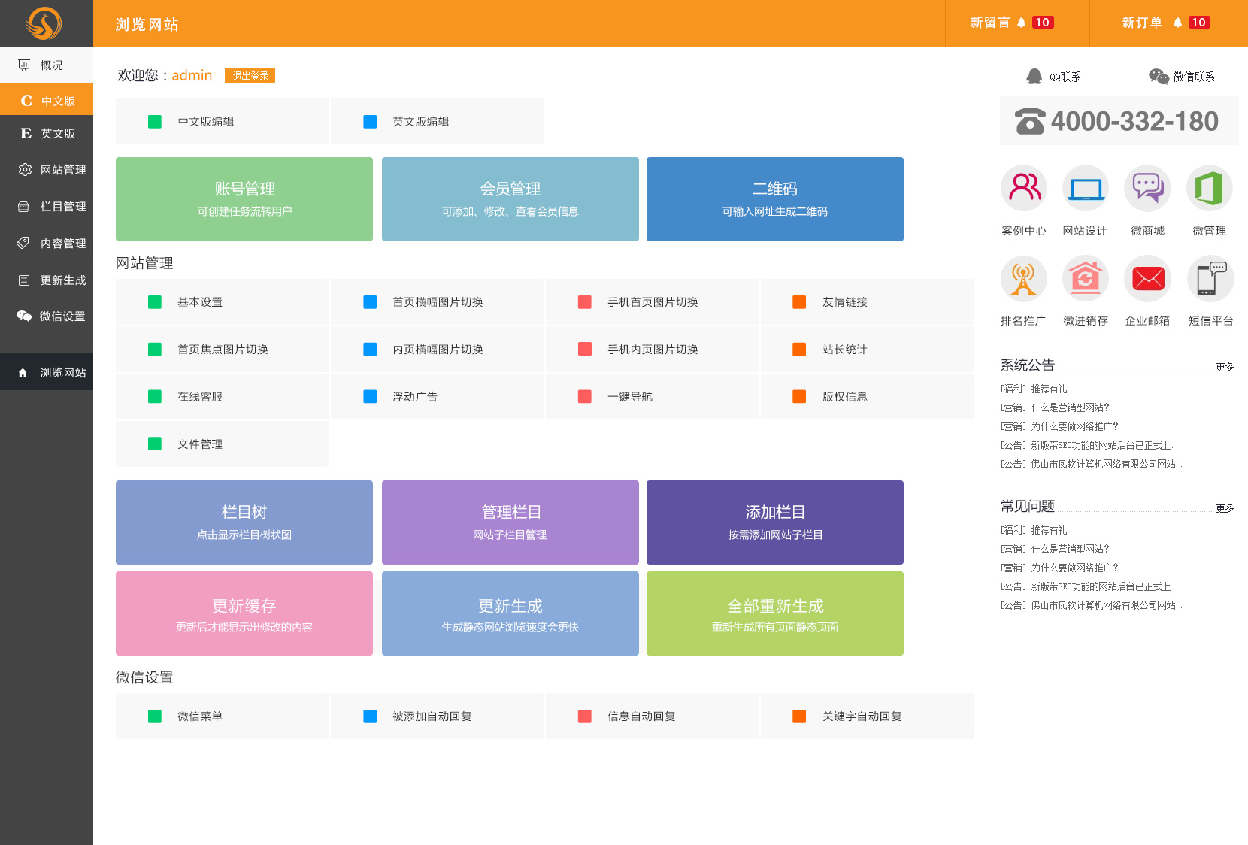Open the 账号管理 green tile
Screen dimensions: 1248x845
click(x=244, y=199)
